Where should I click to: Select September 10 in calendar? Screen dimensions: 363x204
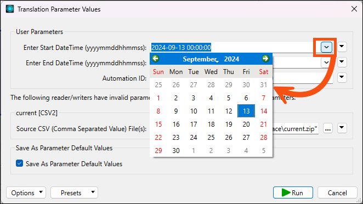[194, 111]
